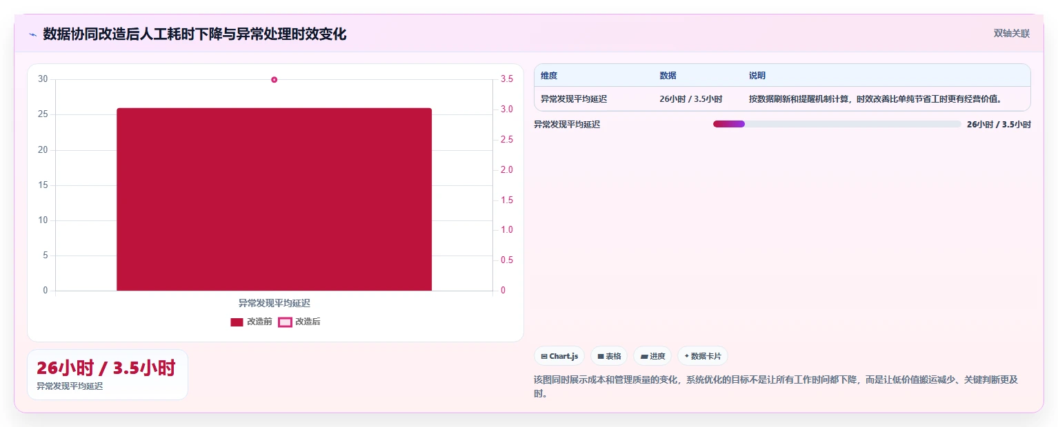This screenshot has width=1058, height=427.
Task: Click the 异常发现平均延迟 label left of progress bar
Action: [567, 125]
